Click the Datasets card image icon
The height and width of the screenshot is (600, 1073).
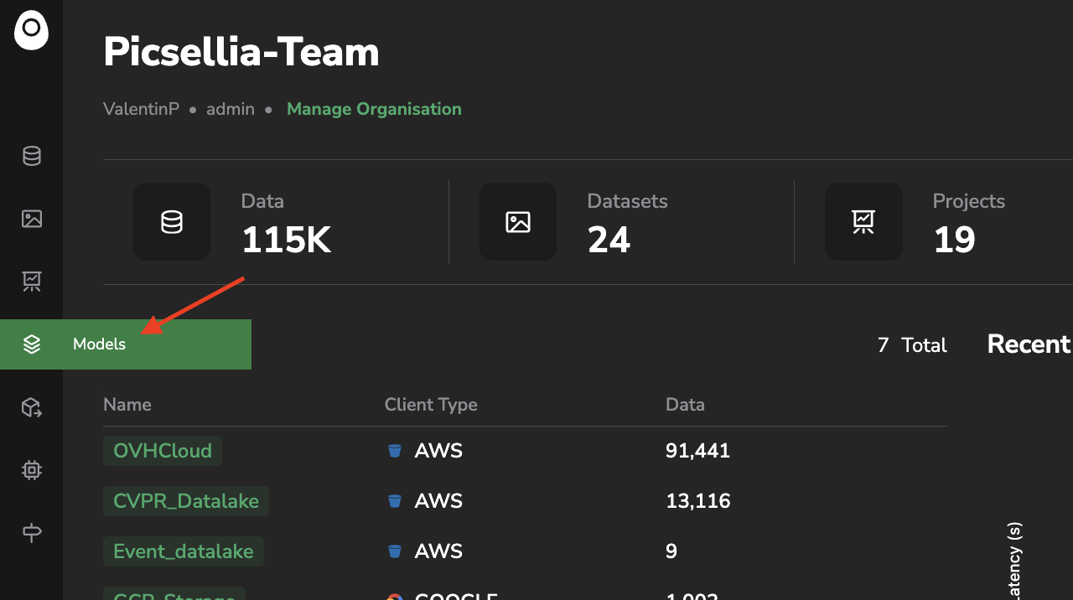(x=518, y=221)
